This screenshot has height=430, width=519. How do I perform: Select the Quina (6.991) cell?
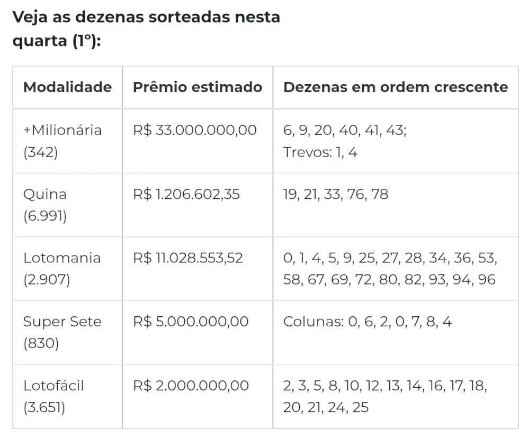[x=68, y=205]
